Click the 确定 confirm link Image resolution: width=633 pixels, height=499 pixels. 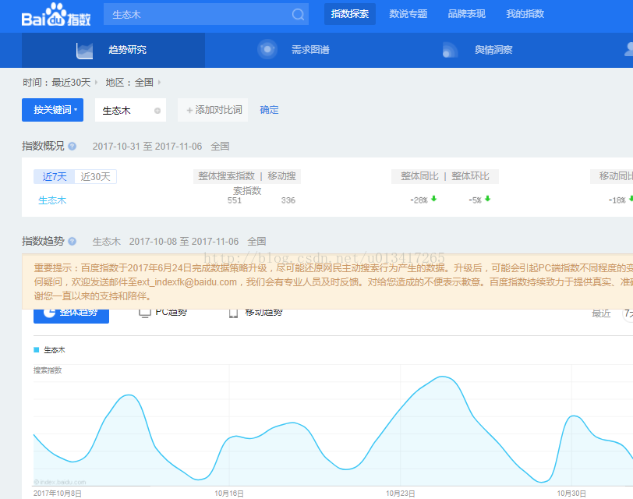click(269, 109)
